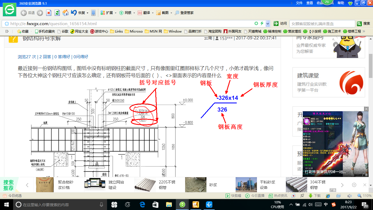The width and height of the screenshot is (373, 210).
Task: Click the 截图 screenshot tool
Action: pyautogui.click(x=162, y=13)
